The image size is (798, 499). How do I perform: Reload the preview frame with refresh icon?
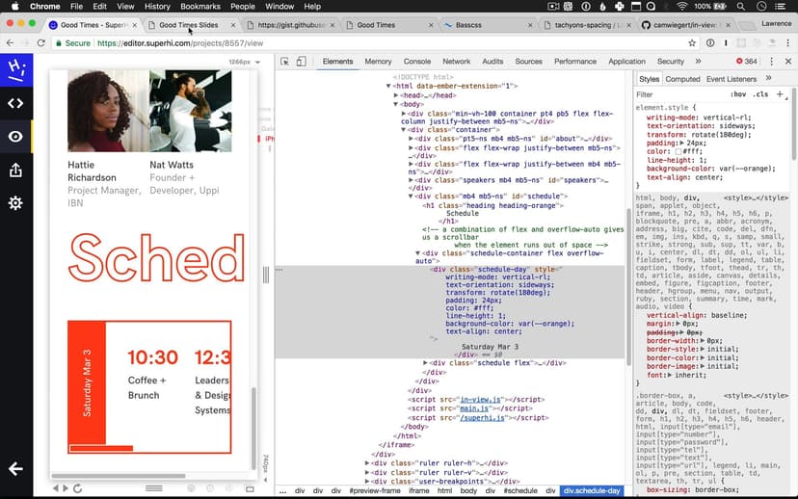[x=79, y=488]
